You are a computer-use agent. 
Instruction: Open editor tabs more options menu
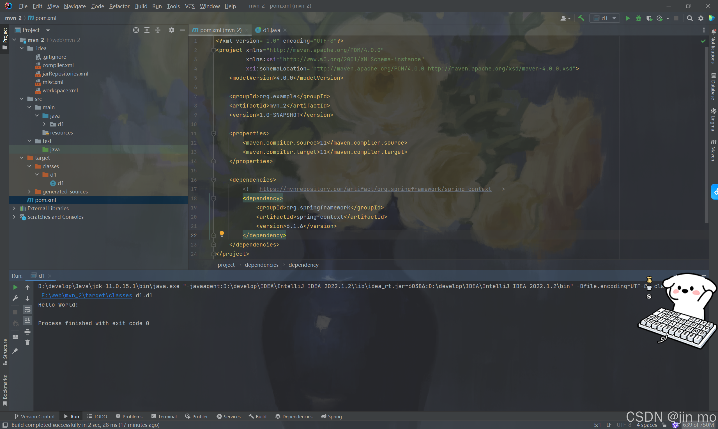click(704, 30)
